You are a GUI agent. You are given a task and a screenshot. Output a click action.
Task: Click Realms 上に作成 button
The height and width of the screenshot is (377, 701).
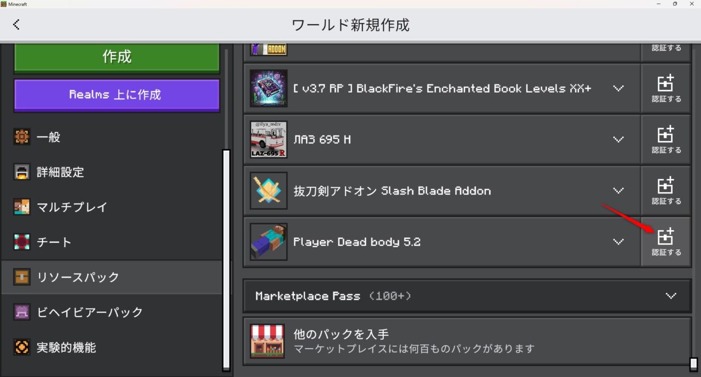[x=117, y=95]
